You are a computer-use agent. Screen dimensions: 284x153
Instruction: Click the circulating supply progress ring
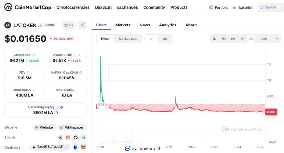56,113
